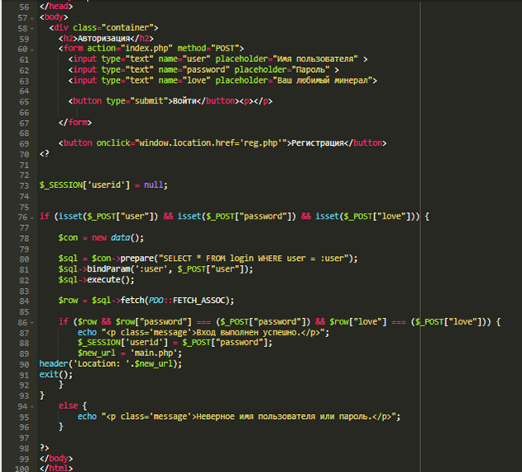The height and width of the screenshot is (472, 522).
Task: Click the bindParam method call
Action: click(108, 269)
